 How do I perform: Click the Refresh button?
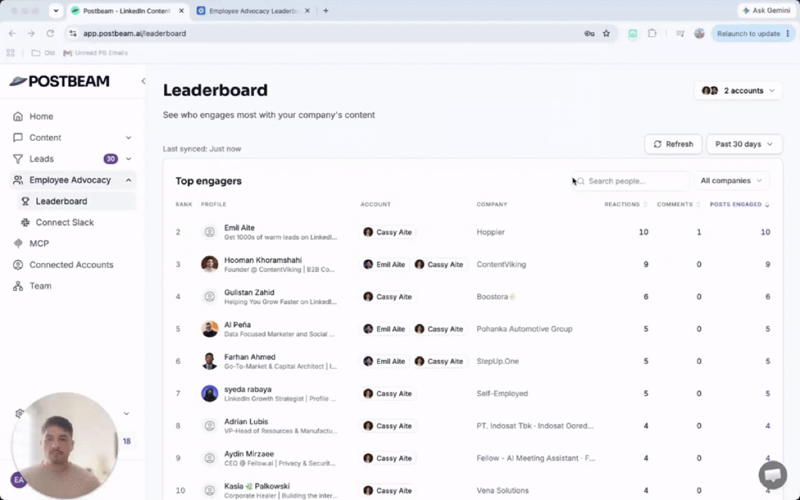pyautogui.click(x=673, y=144)
